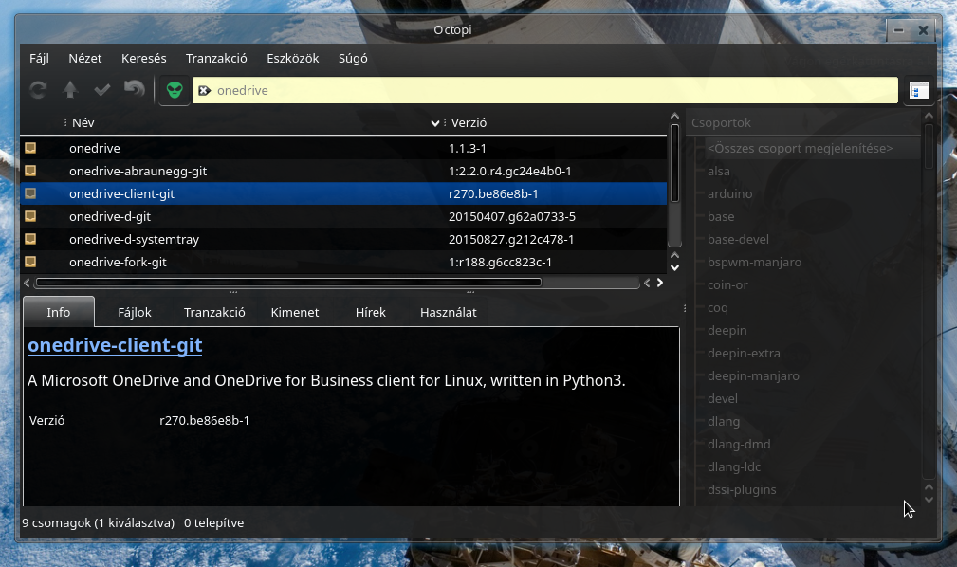Click in the onedrive search field
957x567 pixels.
click(545, 90)
